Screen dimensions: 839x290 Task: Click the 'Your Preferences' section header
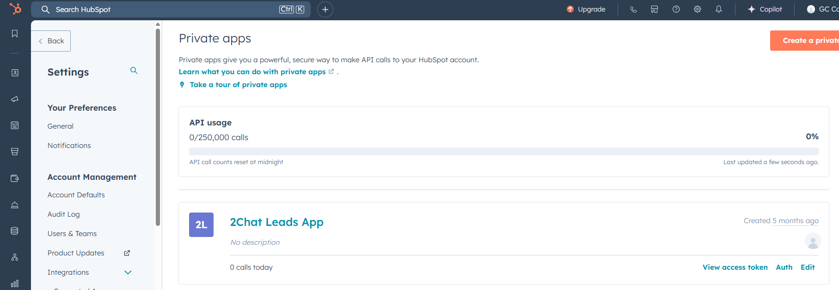[x=82, y=108]
